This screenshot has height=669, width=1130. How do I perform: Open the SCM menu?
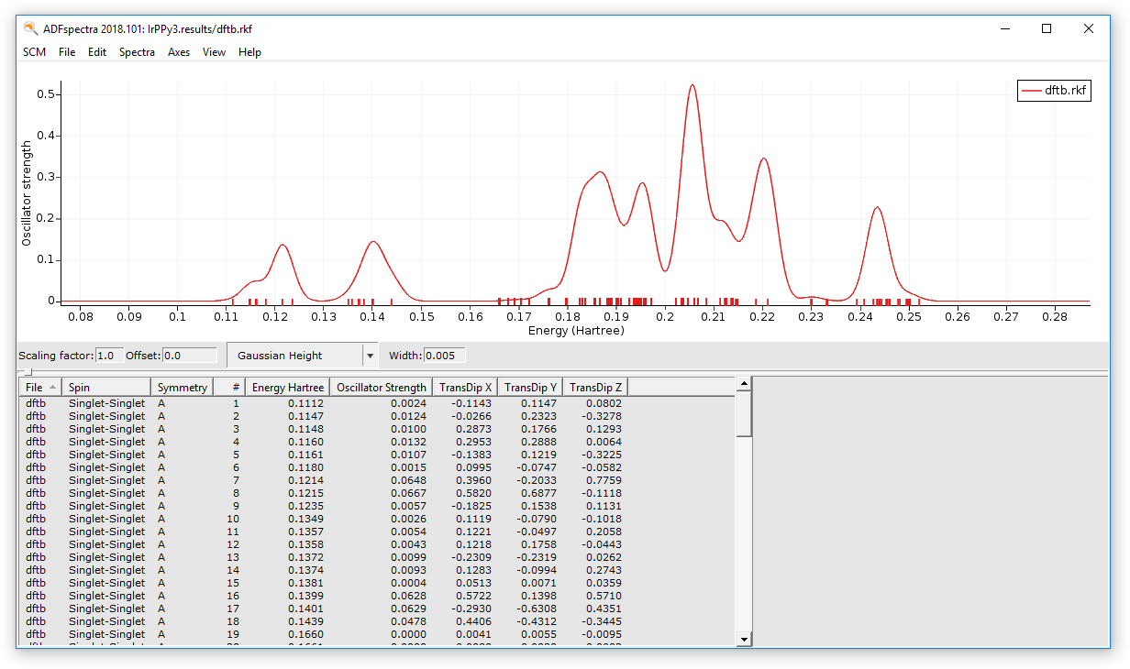tap(34, 52)
